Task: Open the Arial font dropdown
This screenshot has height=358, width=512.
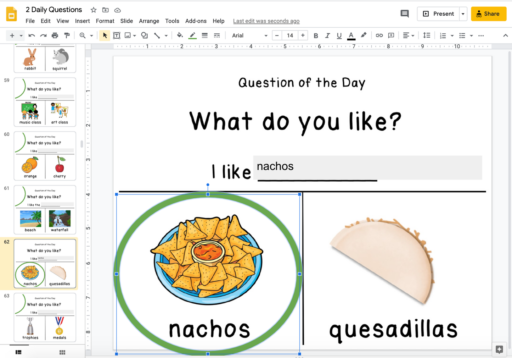Action: (x=248, y=35)
